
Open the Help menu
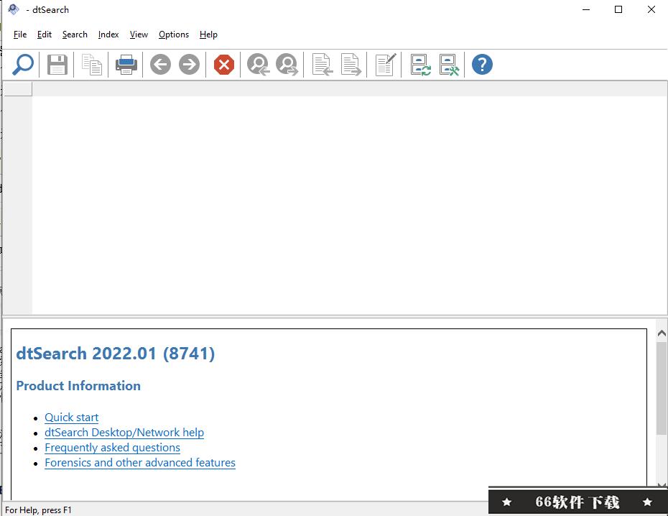tap(208, 34)
